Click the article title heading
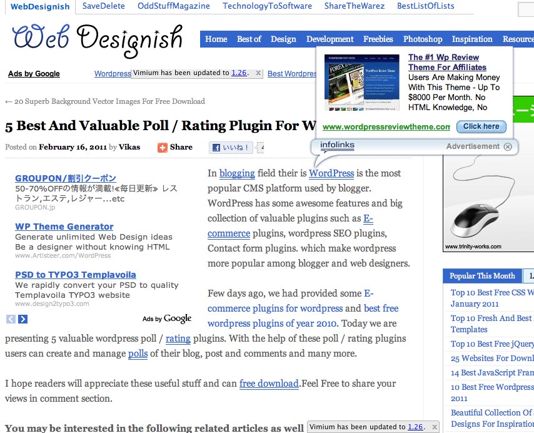The image size is (534, 433). [161, 126]
